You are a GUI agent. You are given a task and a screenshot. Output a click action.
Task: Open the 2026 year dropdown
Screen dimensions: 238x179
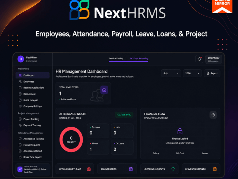tap(192, 73)
